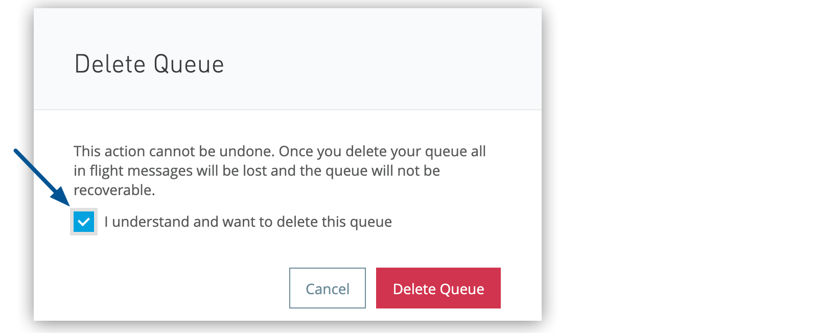
Task: Click the white area below the Delete Queue button
Action: (x=438, y=315)
